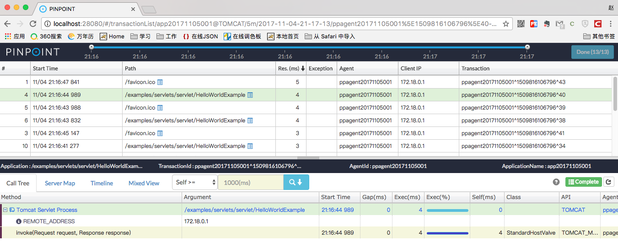Go back in browser history
The height and width of the screenshot is (247, 618).
click(7, 24)
